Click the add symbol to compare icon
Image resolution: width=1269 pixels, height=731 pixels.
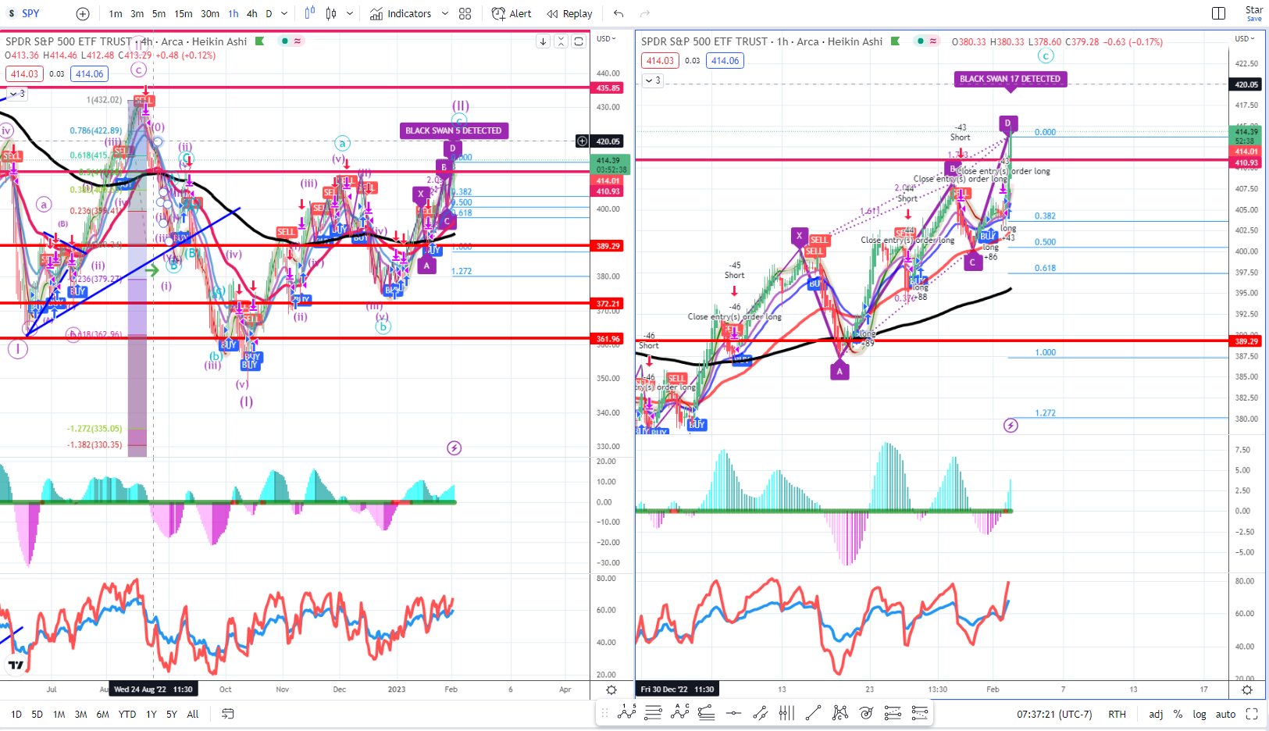pos(83,13)
